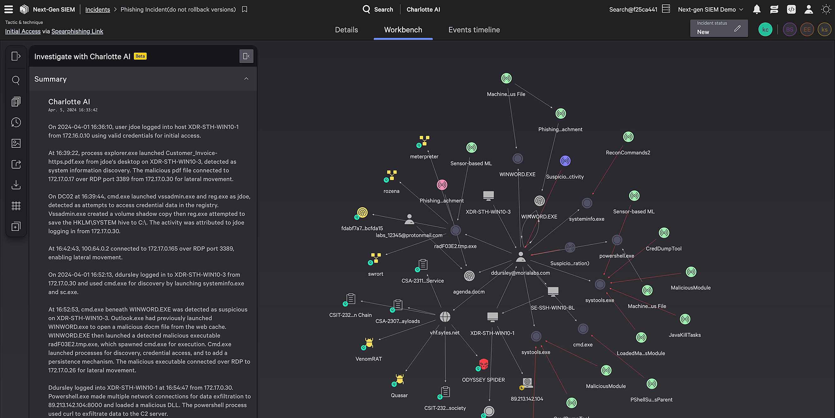Select the ODYSSEY SPIDER graph node
The width and height of the screenshot is (835, 418).
(483, 364)
